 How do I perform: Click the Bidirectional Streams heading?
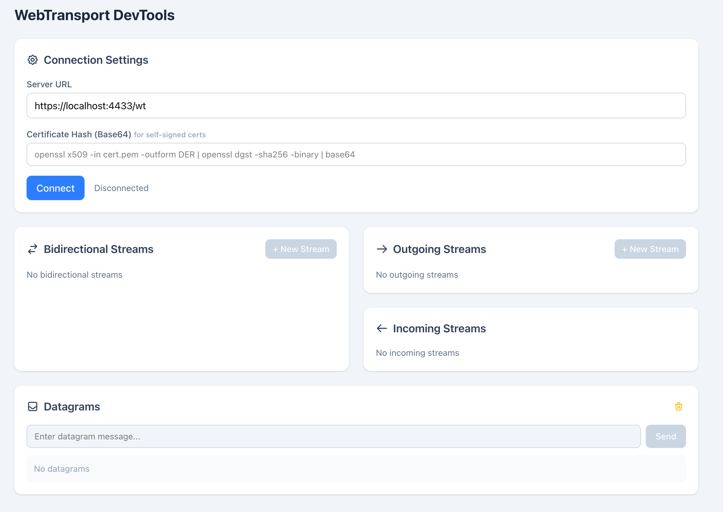click(x=98, y=249)
